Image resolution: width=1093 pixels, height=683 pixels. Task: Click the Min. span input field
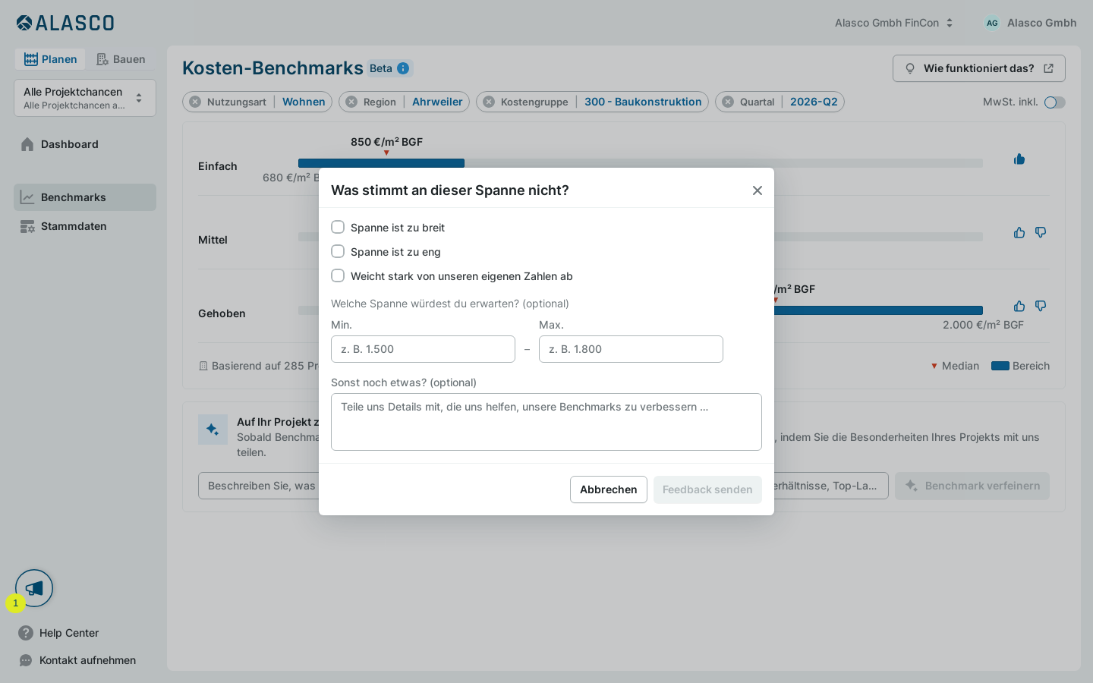click(423, 349)
